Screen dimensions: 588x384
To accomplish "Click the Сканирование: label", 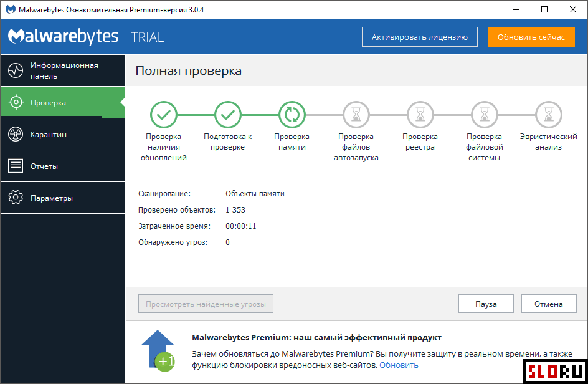I will point(164,194).
